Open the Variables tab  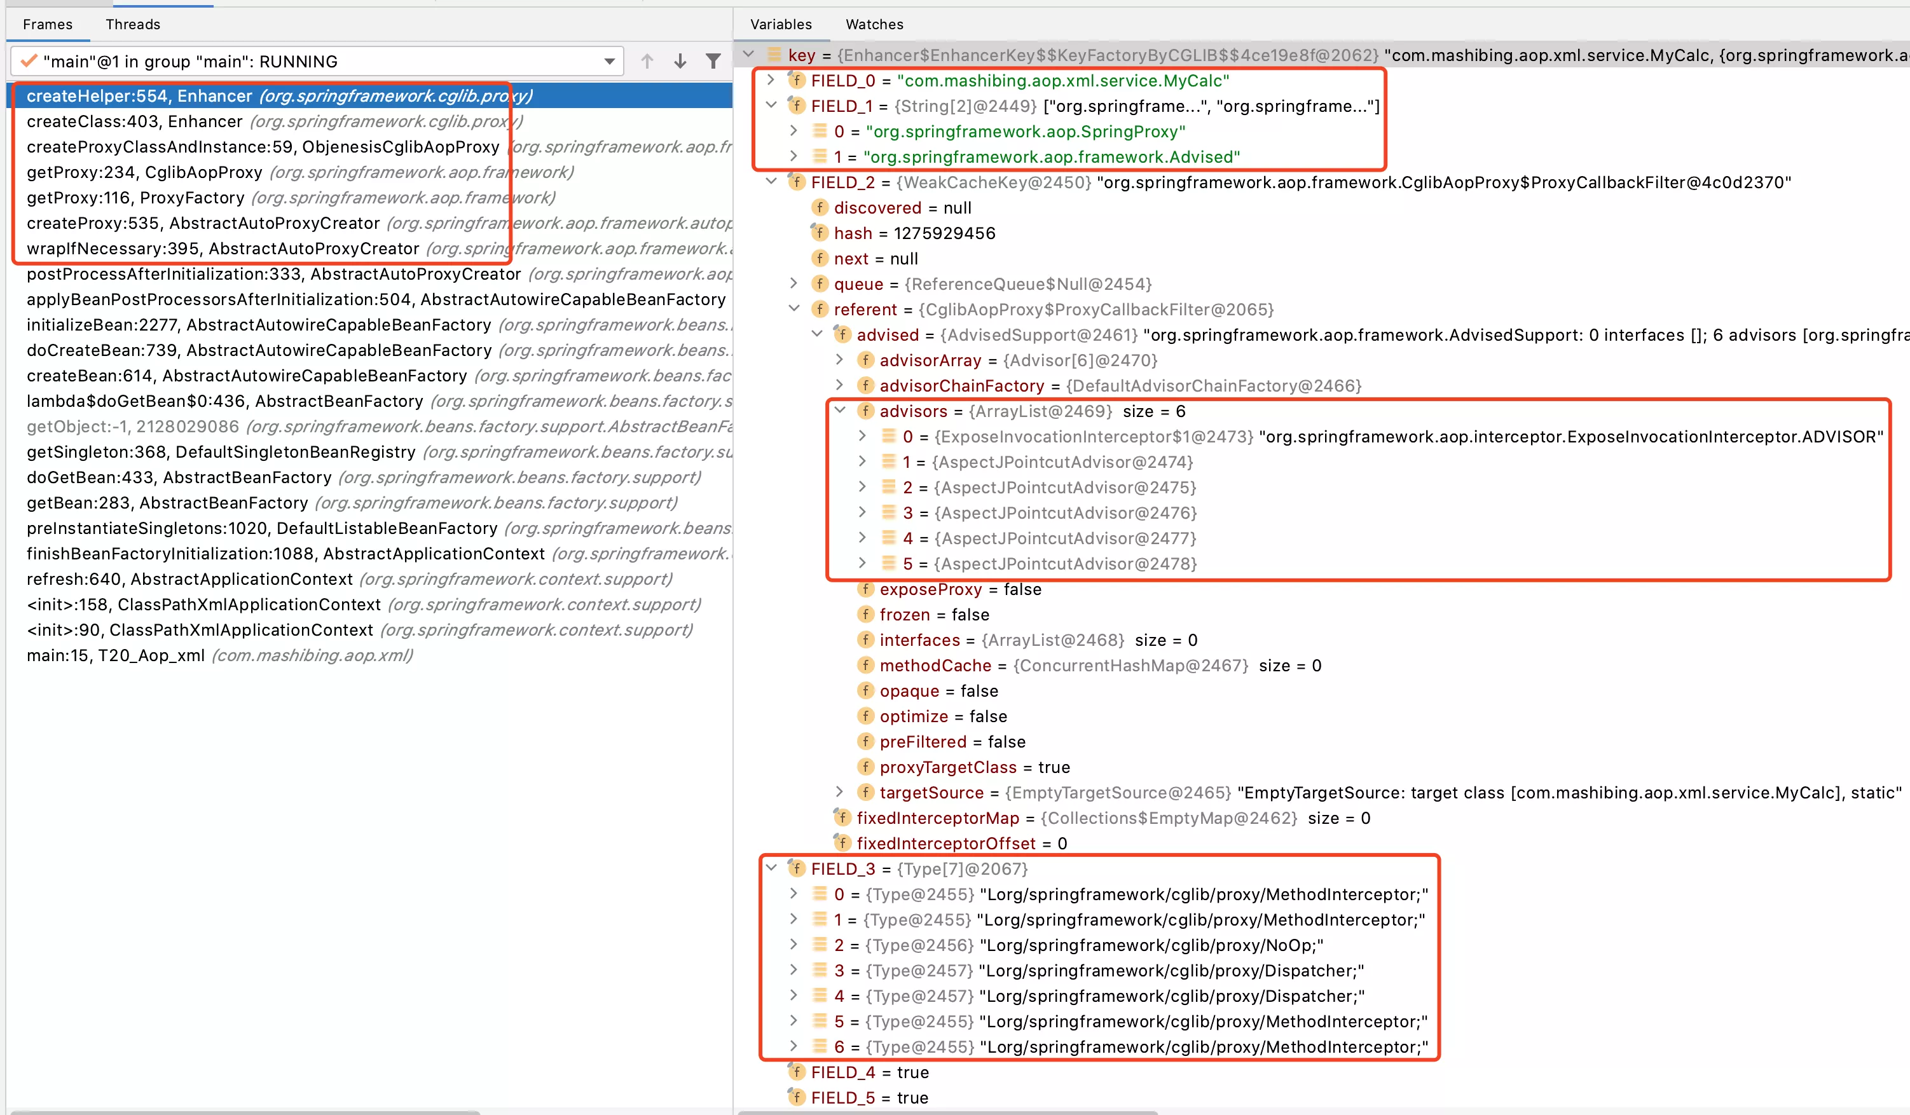[x=781, y=24]
